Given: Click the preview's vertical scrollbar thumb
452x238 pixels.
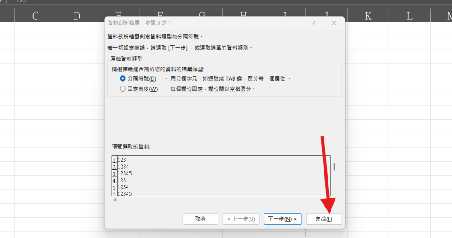Looking at the screenshot, I should [334, 167].
